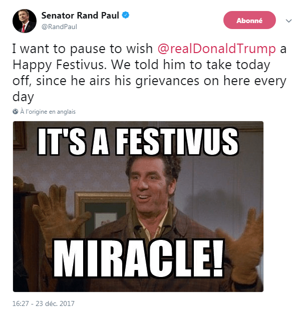Open the @realDonaldTrump mention link
Viewport: 301px width, 312px height.
pyautogui.click(x=216, y=49)
